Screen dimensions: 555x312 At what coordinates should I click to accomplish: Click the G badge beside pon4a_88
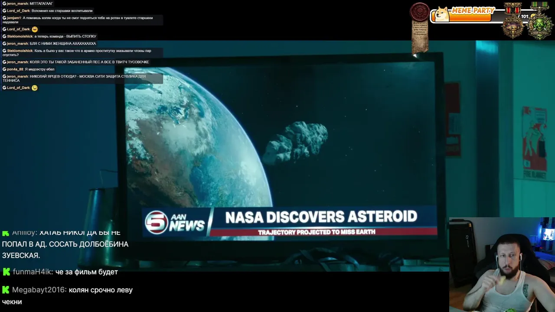pyautogui.click(x=4, y=69)
